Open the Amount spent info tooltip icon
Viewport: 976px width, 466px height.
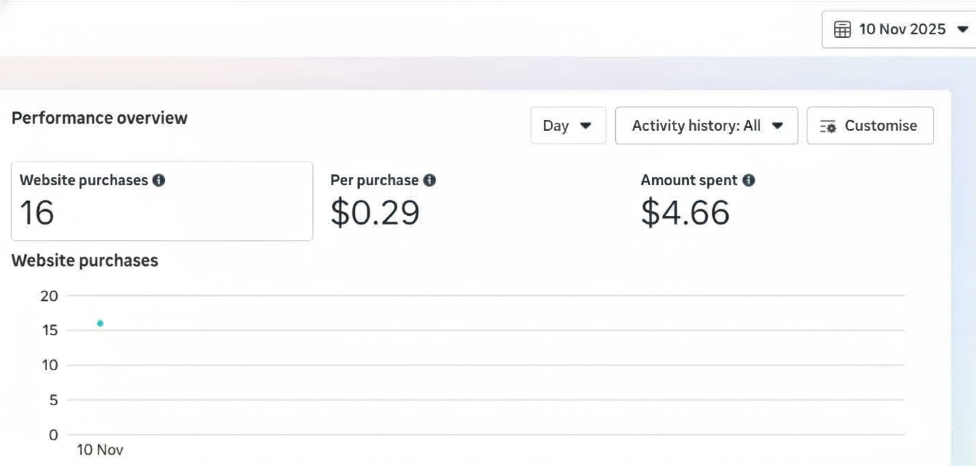point(749,180)
